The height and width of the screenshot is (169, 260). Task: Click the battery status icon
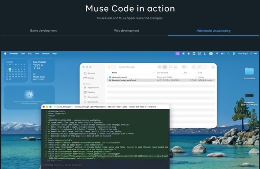tap(223, 54)
